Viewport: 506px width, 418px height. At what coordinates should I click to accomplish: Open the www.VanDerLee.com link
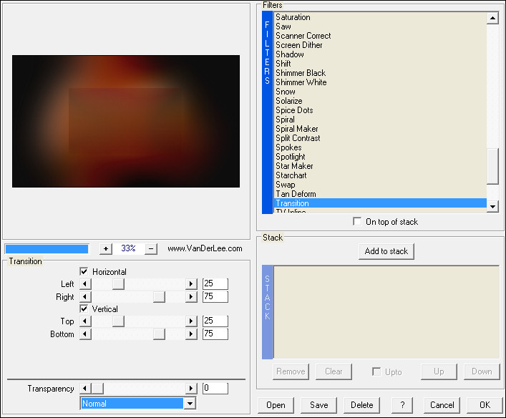click(x=205, y=248)
